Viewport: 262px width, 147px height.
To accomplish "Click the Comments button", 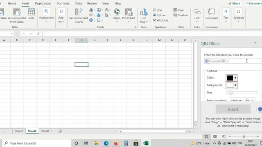I will [253, 3].
